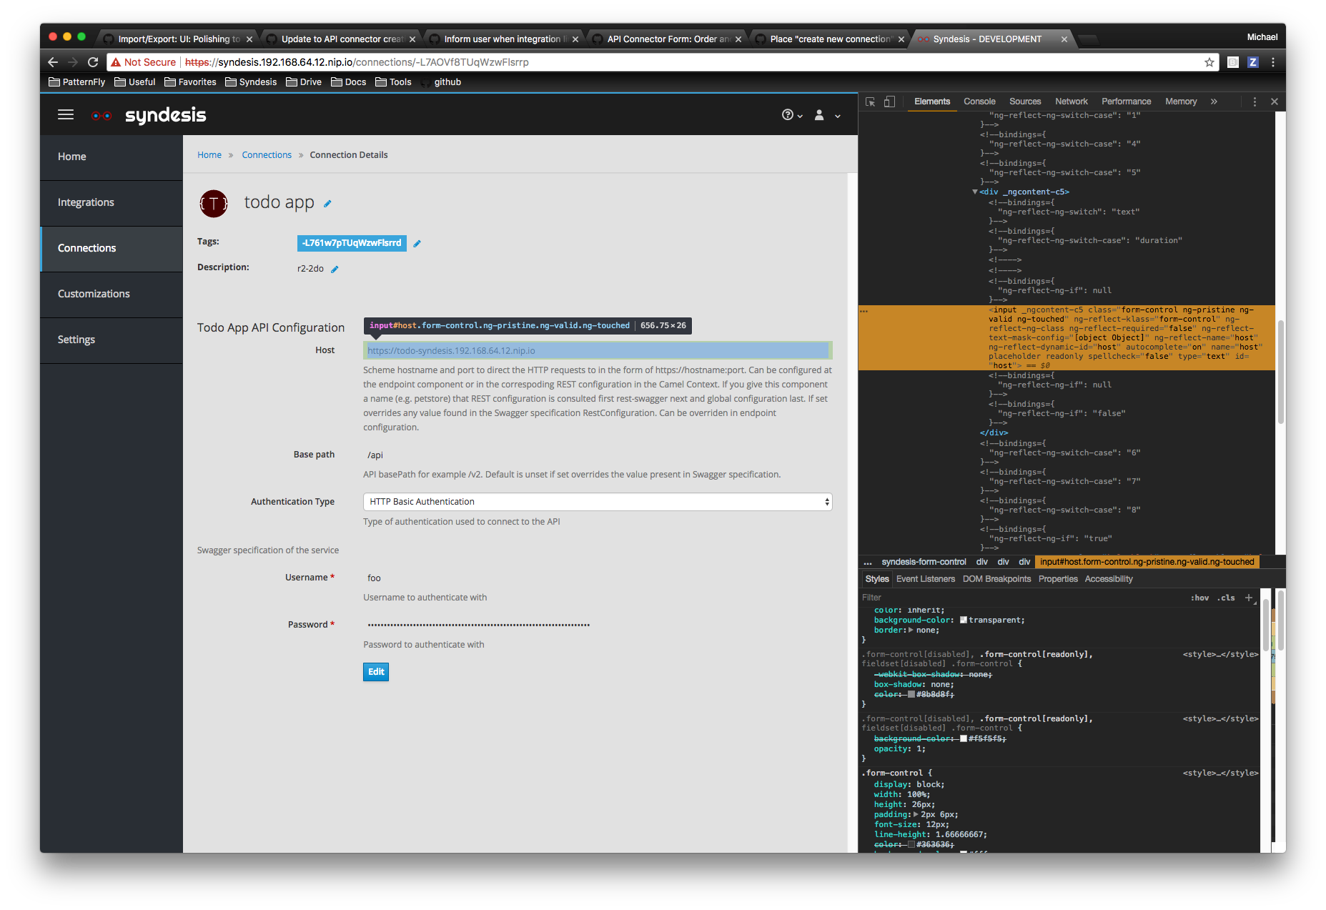
Task: Click the #8b8d8f color swatch
Action: 911,694
